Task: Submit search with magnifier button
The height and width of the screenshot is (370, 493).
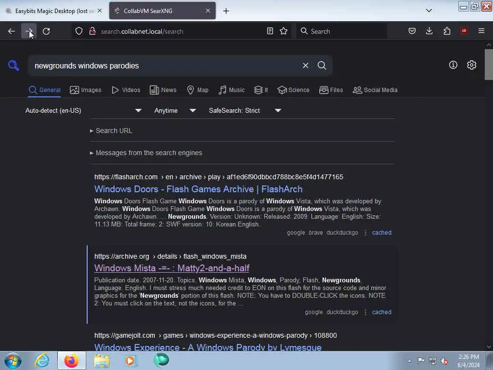Action: pyautogui.click(x=322, y=66)
